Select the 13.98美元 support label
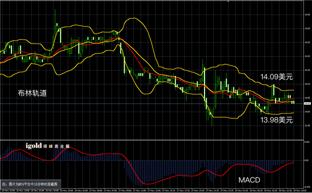Screen dimensions: 312x193 click(277, 120)
